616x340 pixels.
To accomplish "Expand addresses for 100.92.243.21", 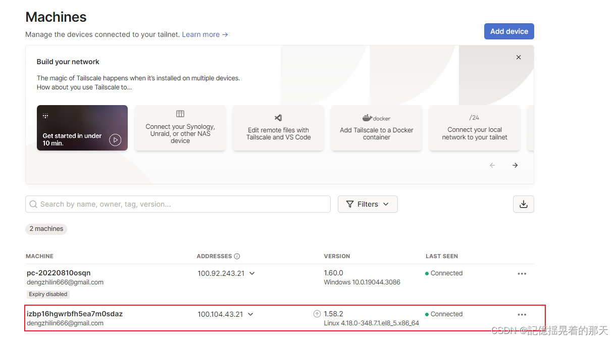I will coord(252,273).
